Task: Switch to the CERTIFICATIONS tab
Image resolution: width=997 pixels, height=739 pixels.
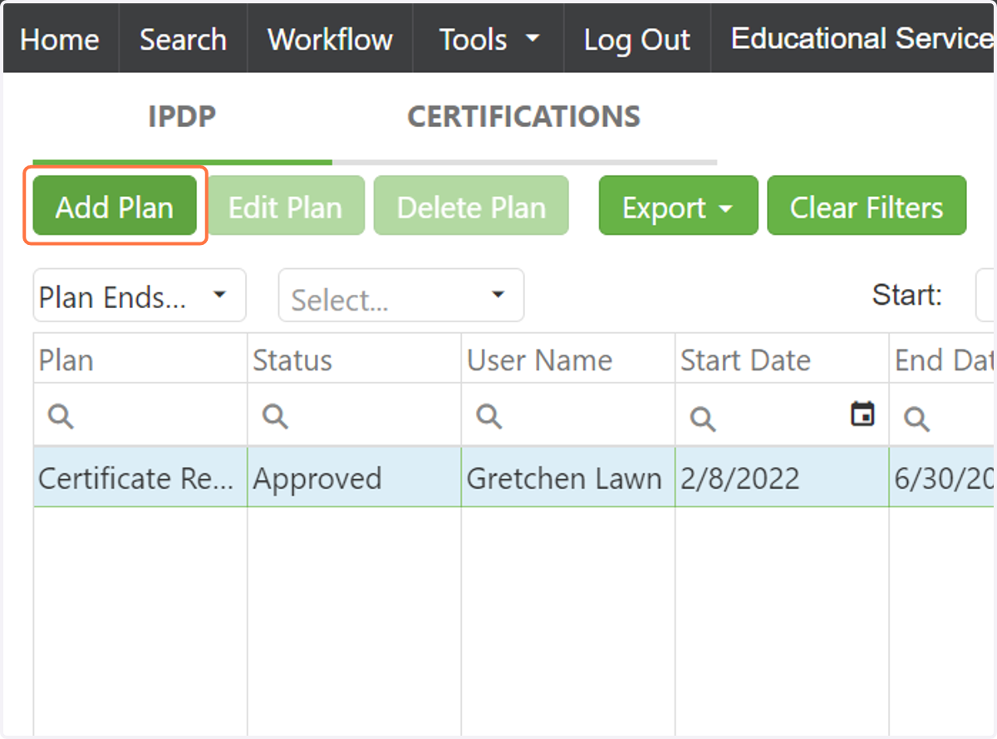Action: click(x=524, y=116)
